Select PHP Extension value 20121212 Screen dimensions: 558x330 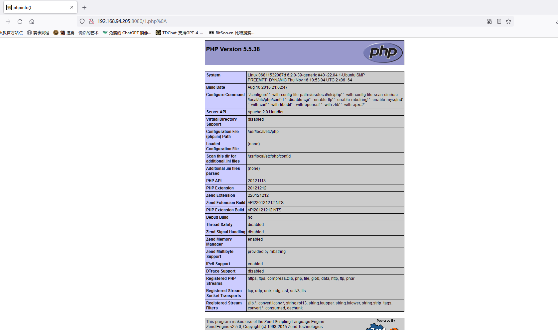[257, 188]
